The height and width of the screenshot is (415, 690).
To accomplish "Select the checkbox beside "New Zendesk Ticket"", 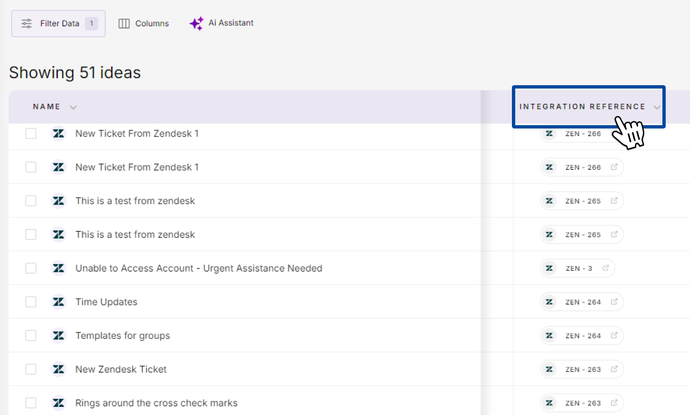I will (30, 369).
